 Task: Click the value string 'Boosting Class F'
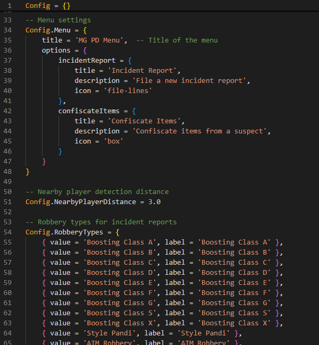point(120,292)
